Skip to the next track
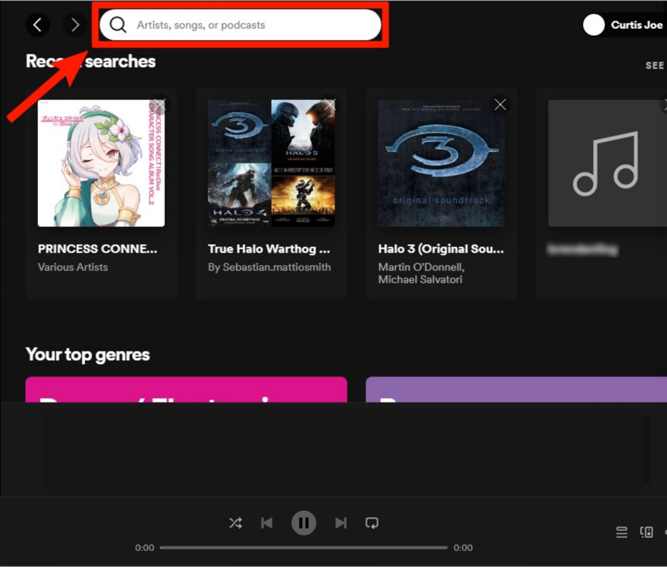 (341, 523)
